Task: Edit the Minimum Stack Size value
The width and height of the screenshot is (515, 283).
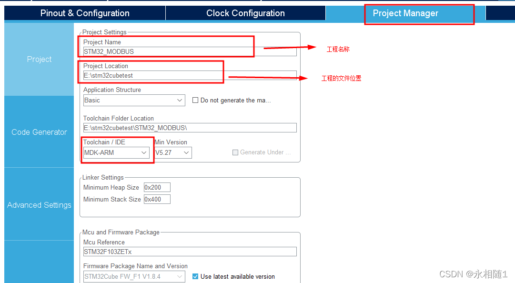Action: [x=157, y=199]
